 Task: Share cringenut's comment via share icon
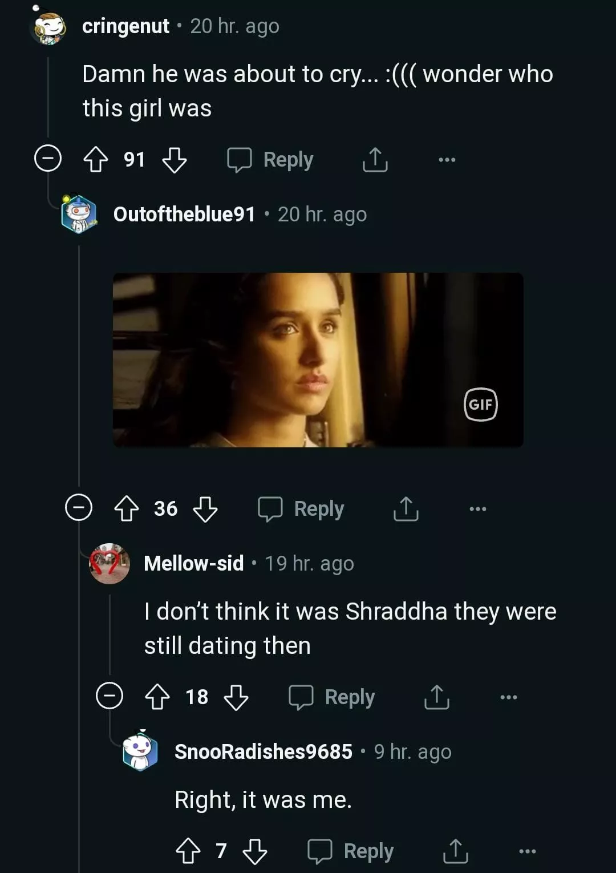[375, 160]
